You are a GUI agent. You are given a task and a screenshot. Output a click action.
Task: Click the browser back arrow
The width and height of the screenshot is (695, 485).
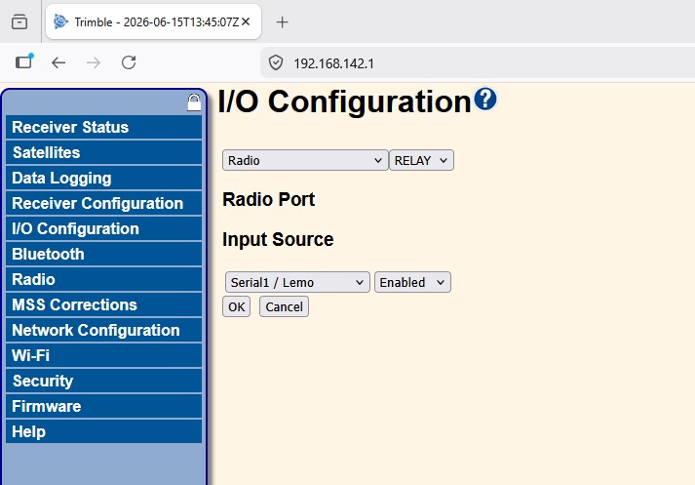(58, 62)
